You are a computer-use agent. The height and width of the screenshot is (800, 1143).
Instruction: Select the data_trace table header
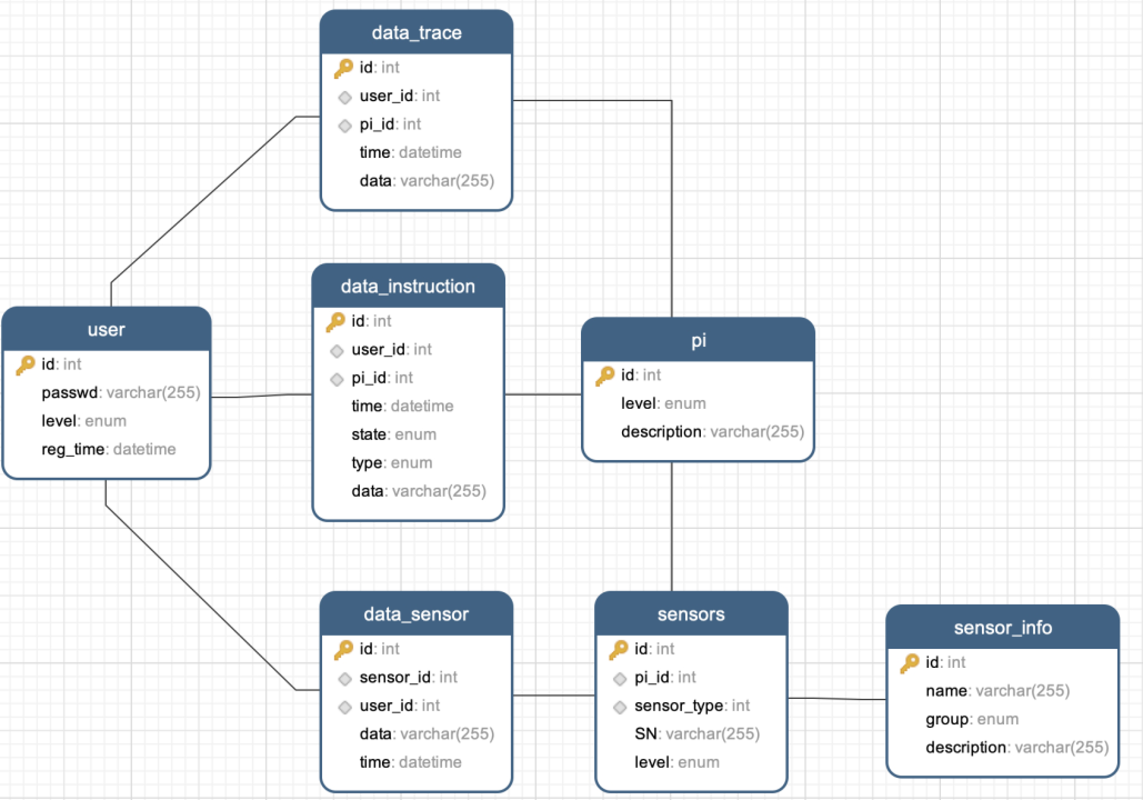click(x=417, y=33)
